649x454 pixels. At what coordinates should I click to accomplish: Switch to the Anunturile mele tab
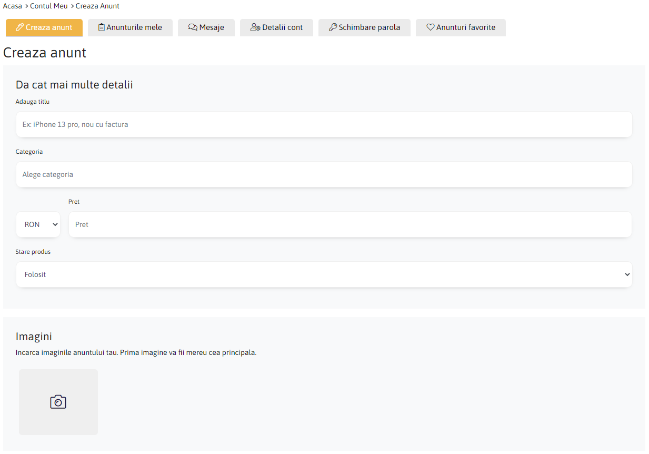point(134,27)
